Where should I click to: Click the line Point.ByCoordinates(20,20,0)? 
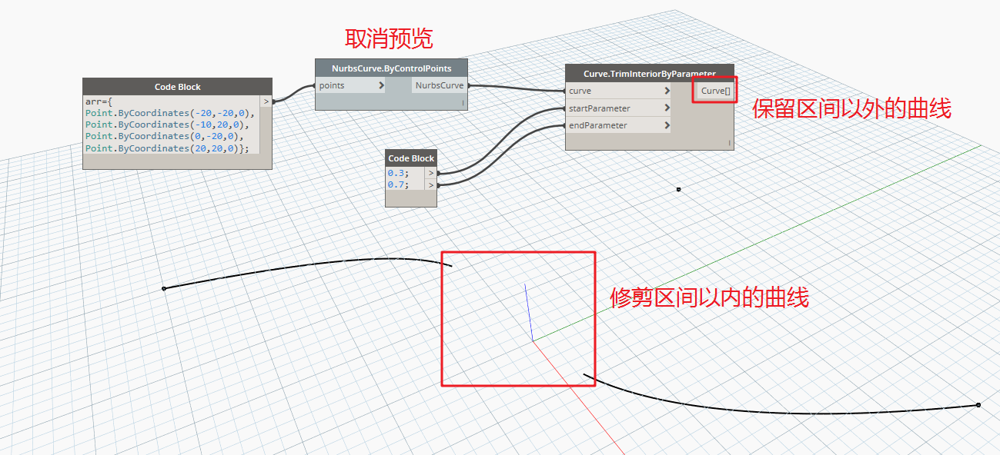[167, 148]
